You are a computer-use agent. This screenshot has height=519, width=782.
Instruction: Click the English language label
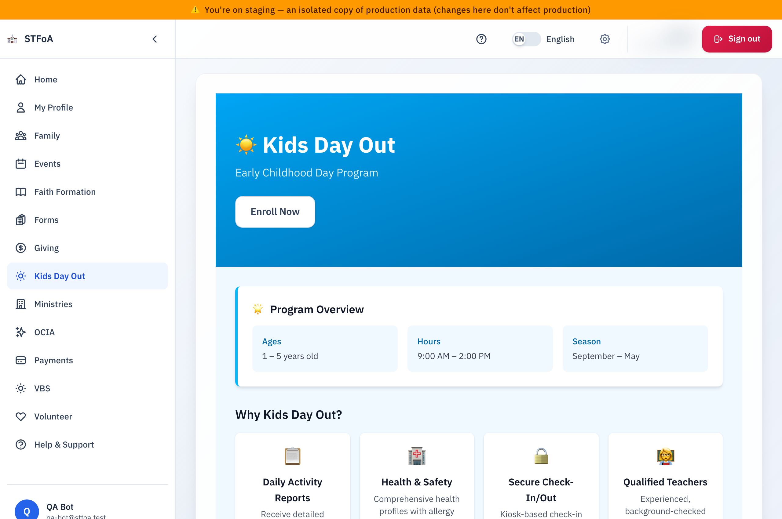click(560, 39)
